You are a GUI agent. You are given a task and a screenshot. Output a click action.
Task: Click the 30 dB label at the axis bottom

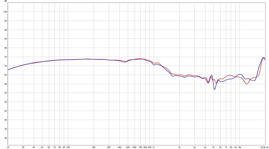pyautogui.click(x=5, y=138)
